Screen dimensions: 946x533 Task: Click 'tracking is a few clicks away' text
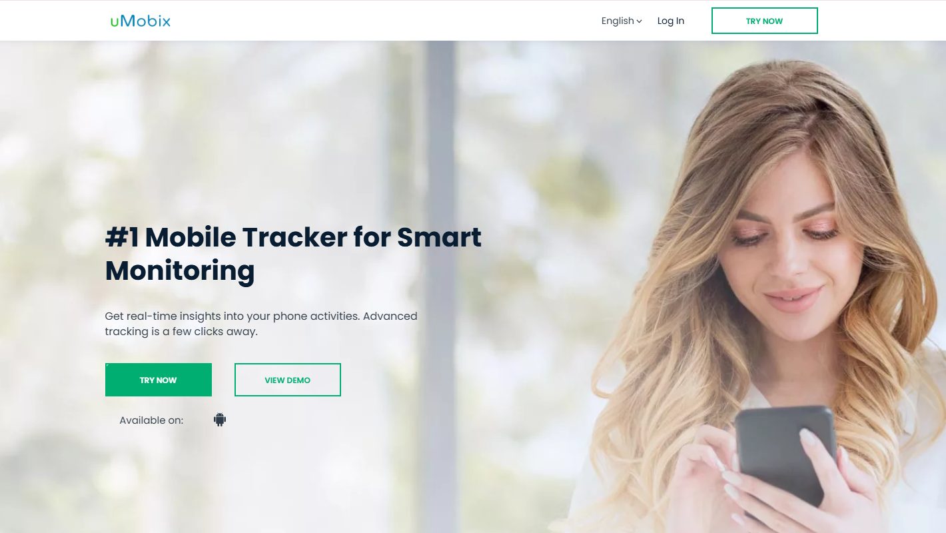181,331
